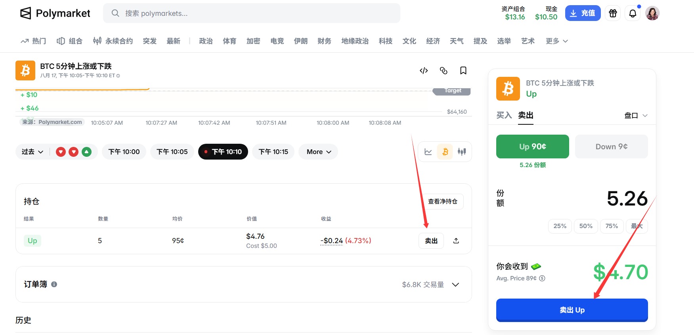This screenshot has height=335, width=694.
Task: Click the time info icon beside ET
Action: pyautogui.click(x=118, y=76)
